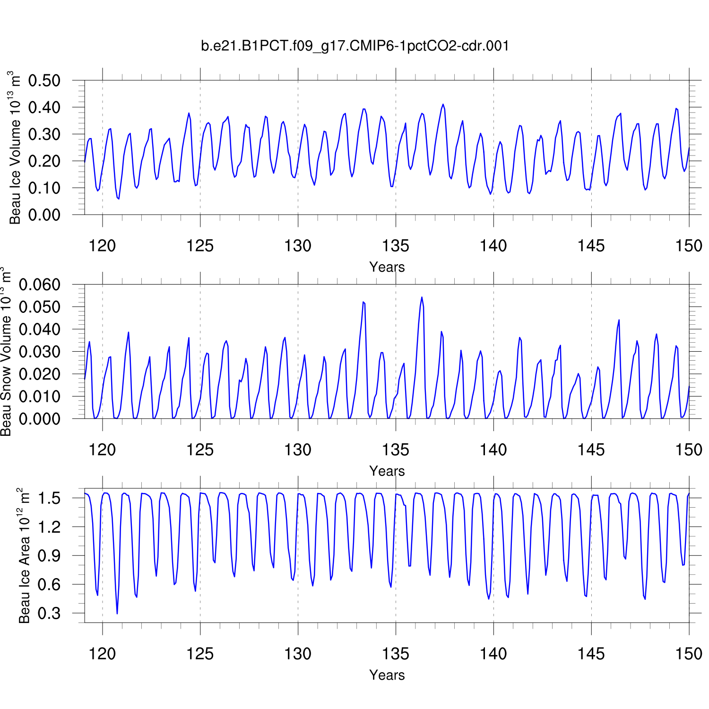This screenshot has width=709, height=709.
Task: Click the 145 year label under the bottom plot
Action: click(x=591, y=654)
